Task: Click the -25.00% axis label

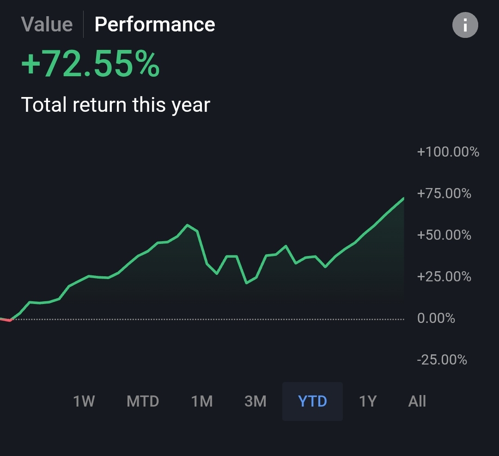Action: [442, 360]
